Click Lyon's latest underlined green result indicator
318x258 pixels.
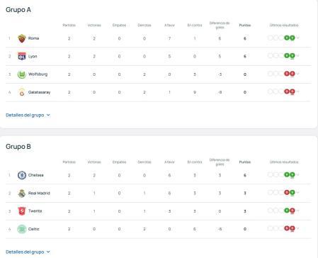(293, 56)
